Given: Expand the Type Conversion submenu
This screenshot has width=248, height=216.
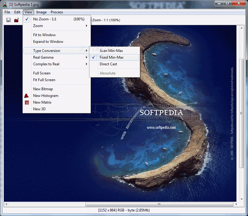Looking at the screenshot, I should click(57, 51).
